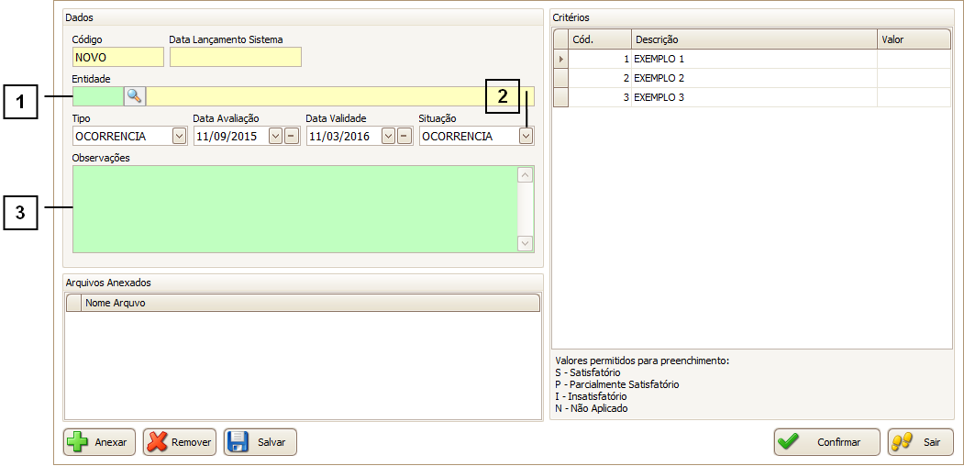Open the Situação dropdown list
The width and height of the screenshot is (964, 466).
coord(526,136)
